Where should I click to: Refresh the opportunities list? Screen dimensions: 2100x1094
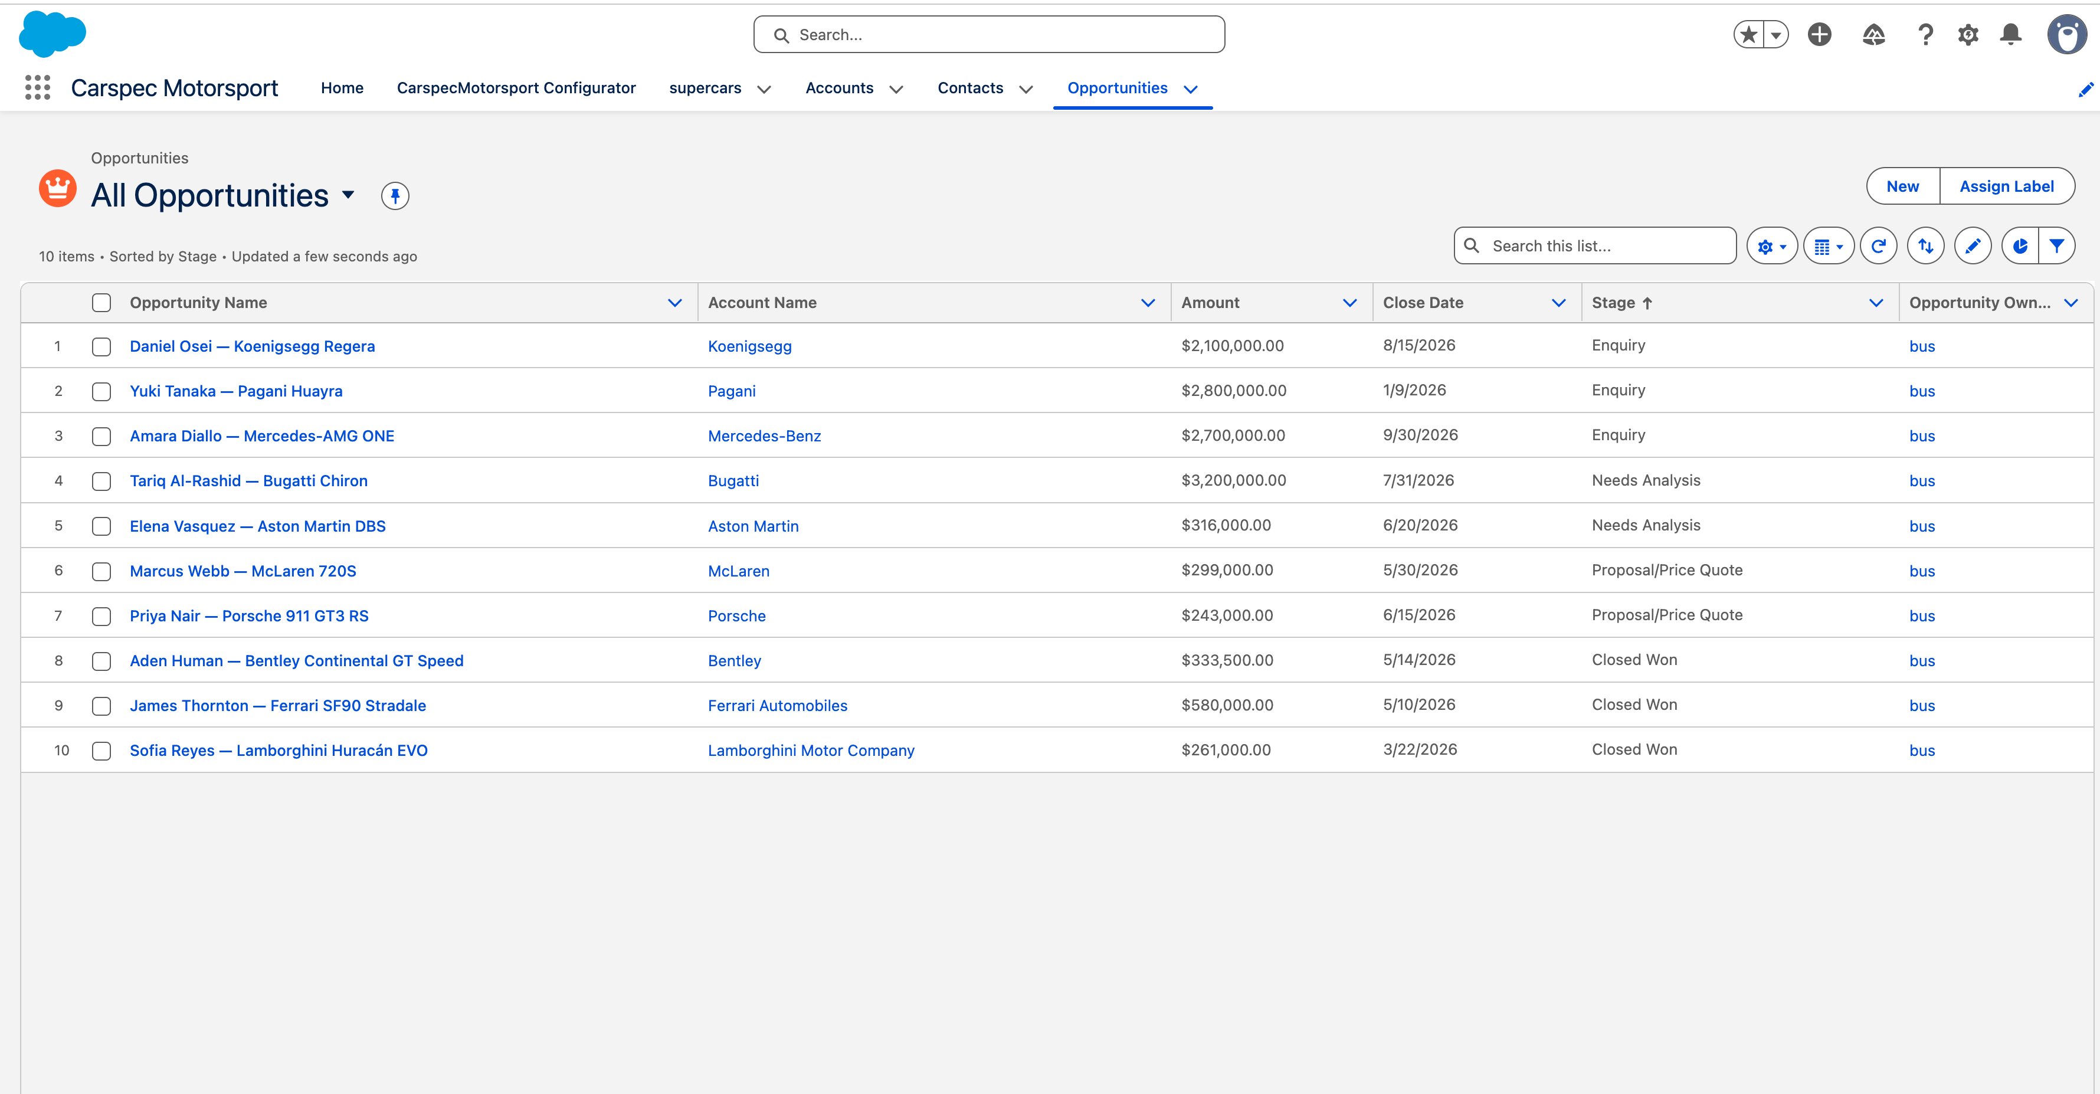(x=1878, y=245)
